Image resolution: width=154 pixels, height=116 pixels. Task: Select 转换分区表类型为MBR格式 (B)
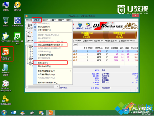click(53, 45)
